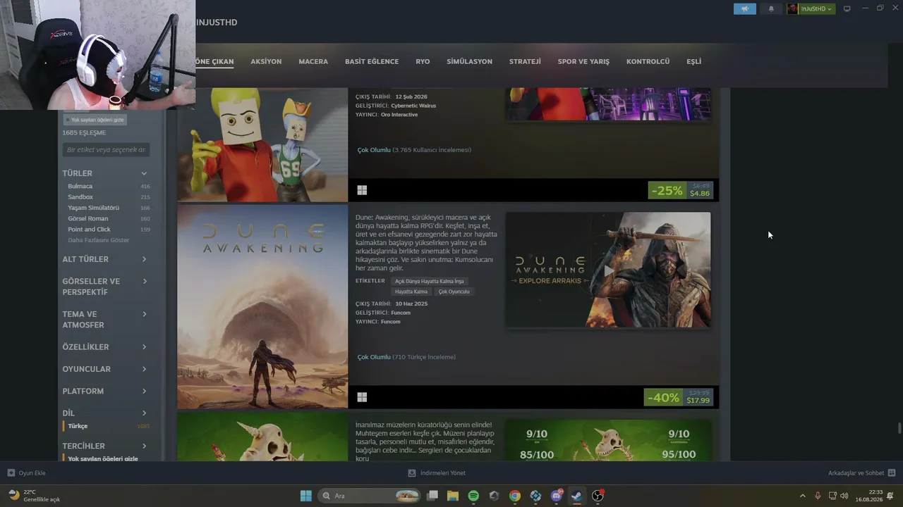Open the Discord taskbar icon
This screenshot has height=507, width=903.
[x=557, y=496]
